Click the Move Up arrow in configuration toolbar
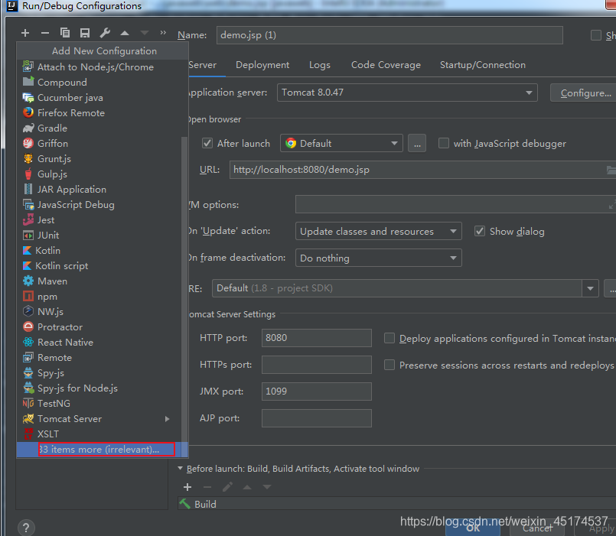The height and width of the screenshot is (536, 616). [125, 33]
